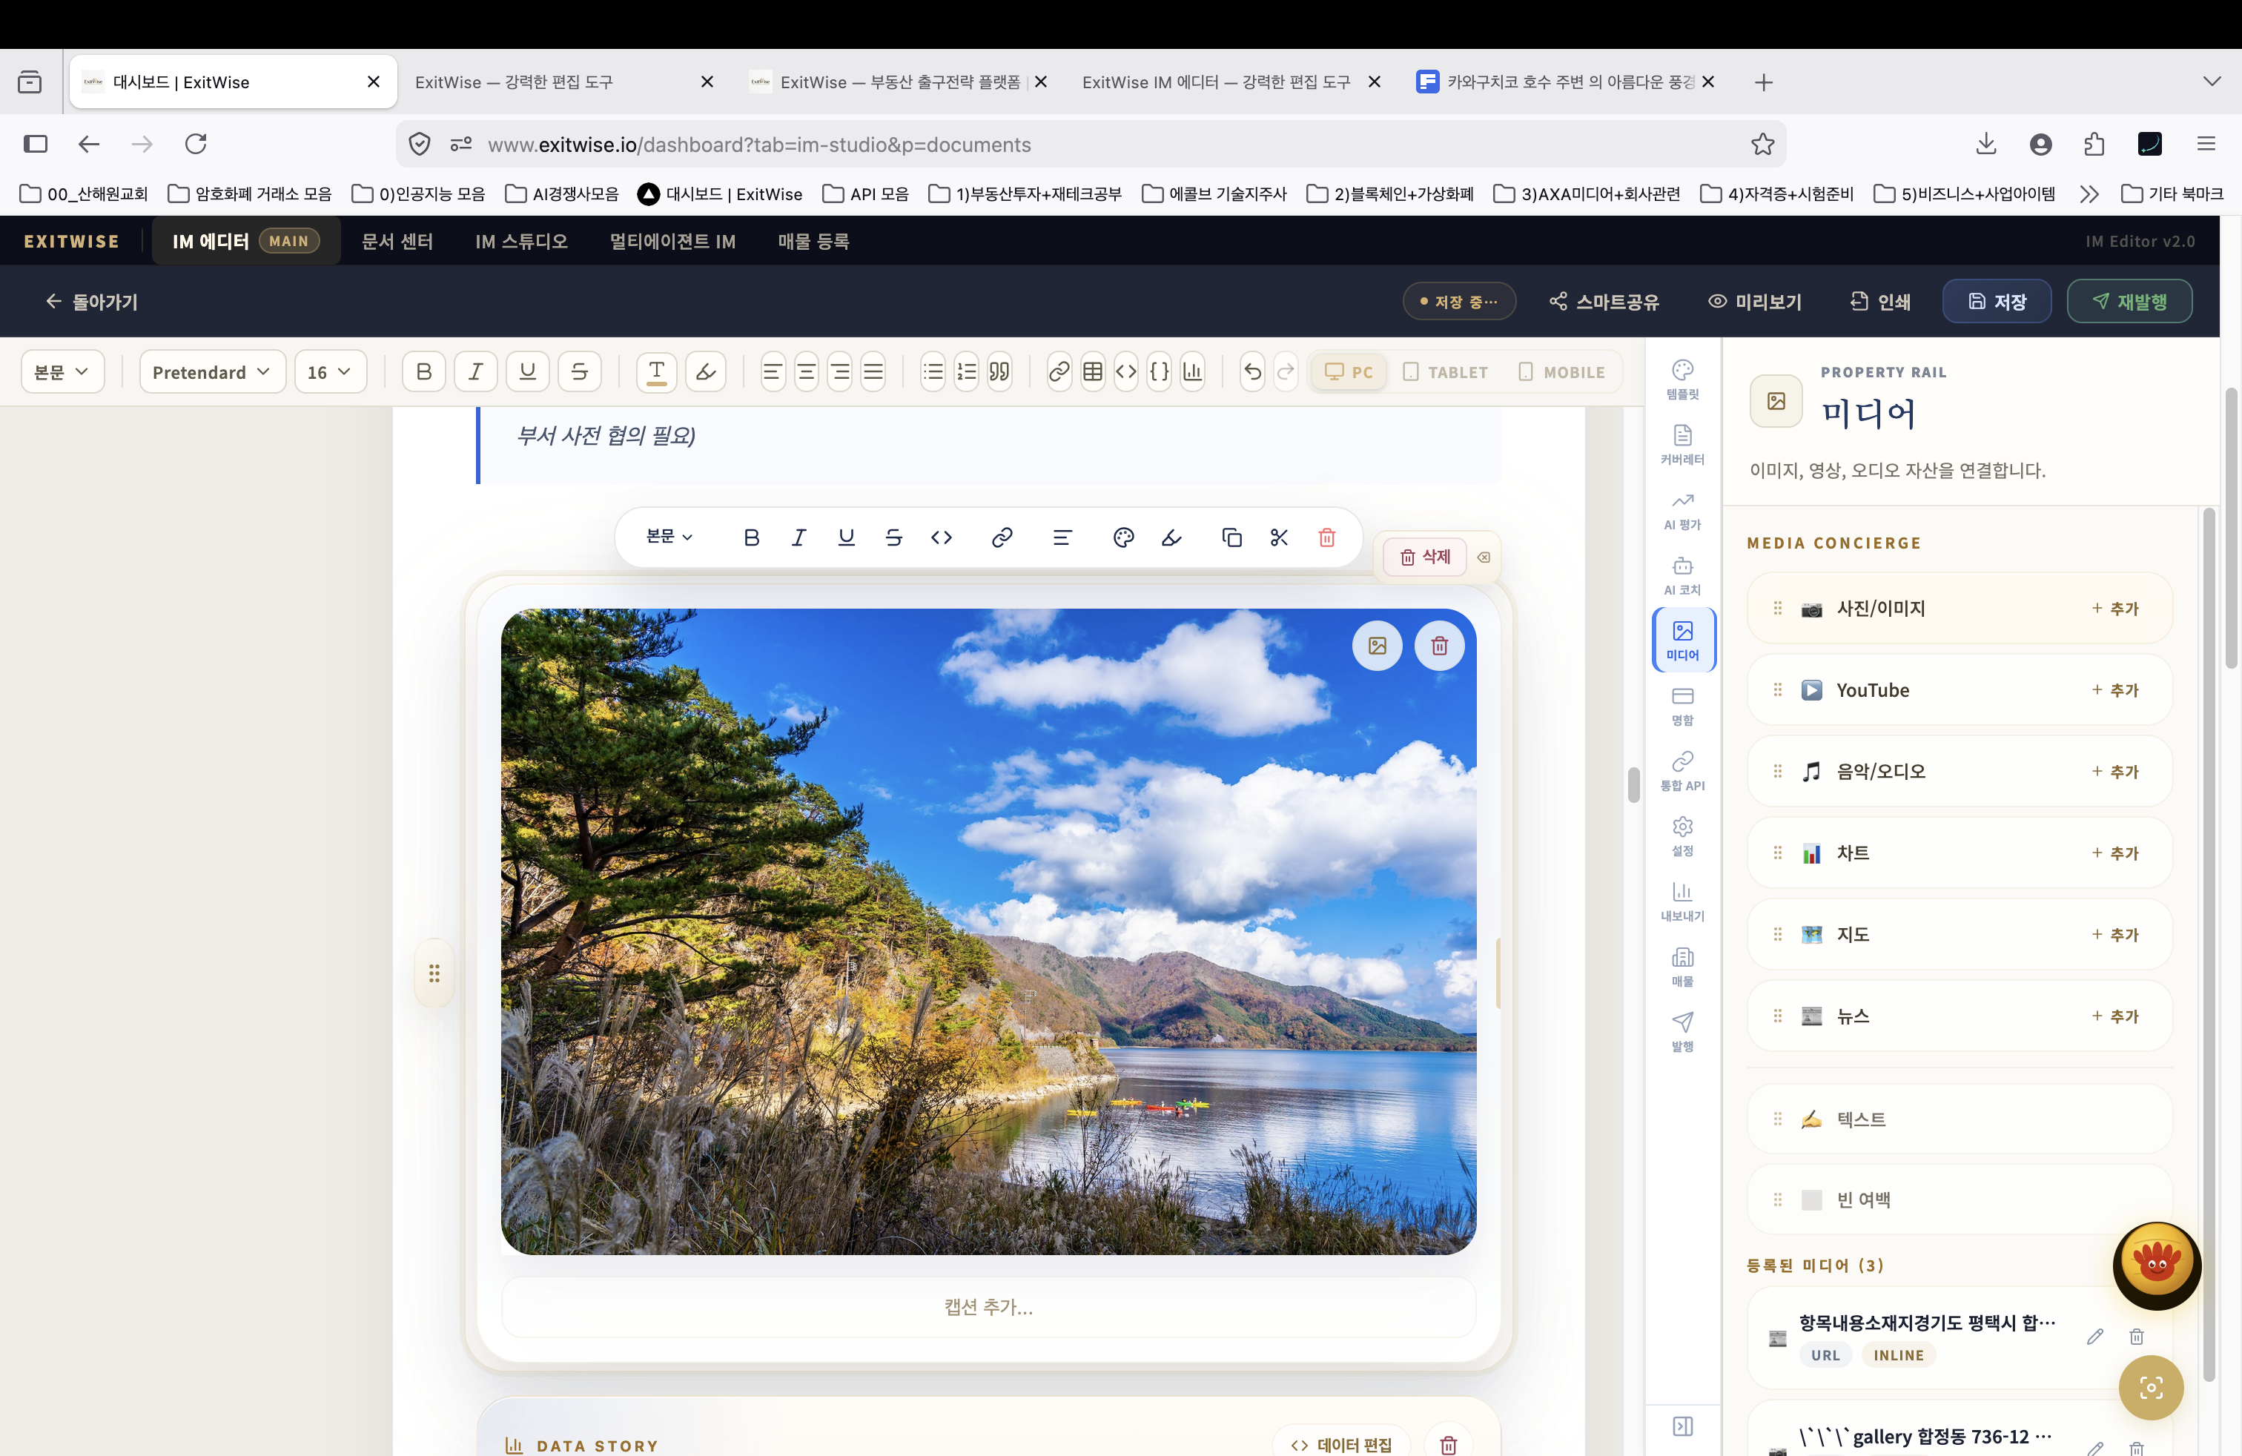Replace image using the overlay image icon
The width and height of the screenshot is (2242, 1456).
[x=1378, y=646]
